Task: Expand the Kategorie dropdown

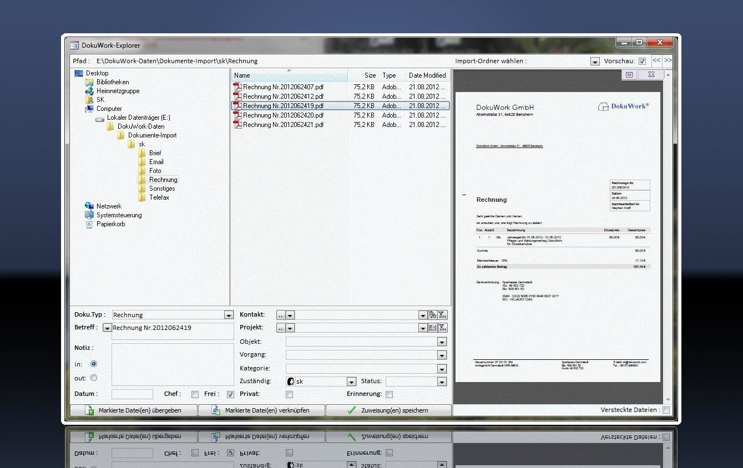Action: click(x=442, y=369)
